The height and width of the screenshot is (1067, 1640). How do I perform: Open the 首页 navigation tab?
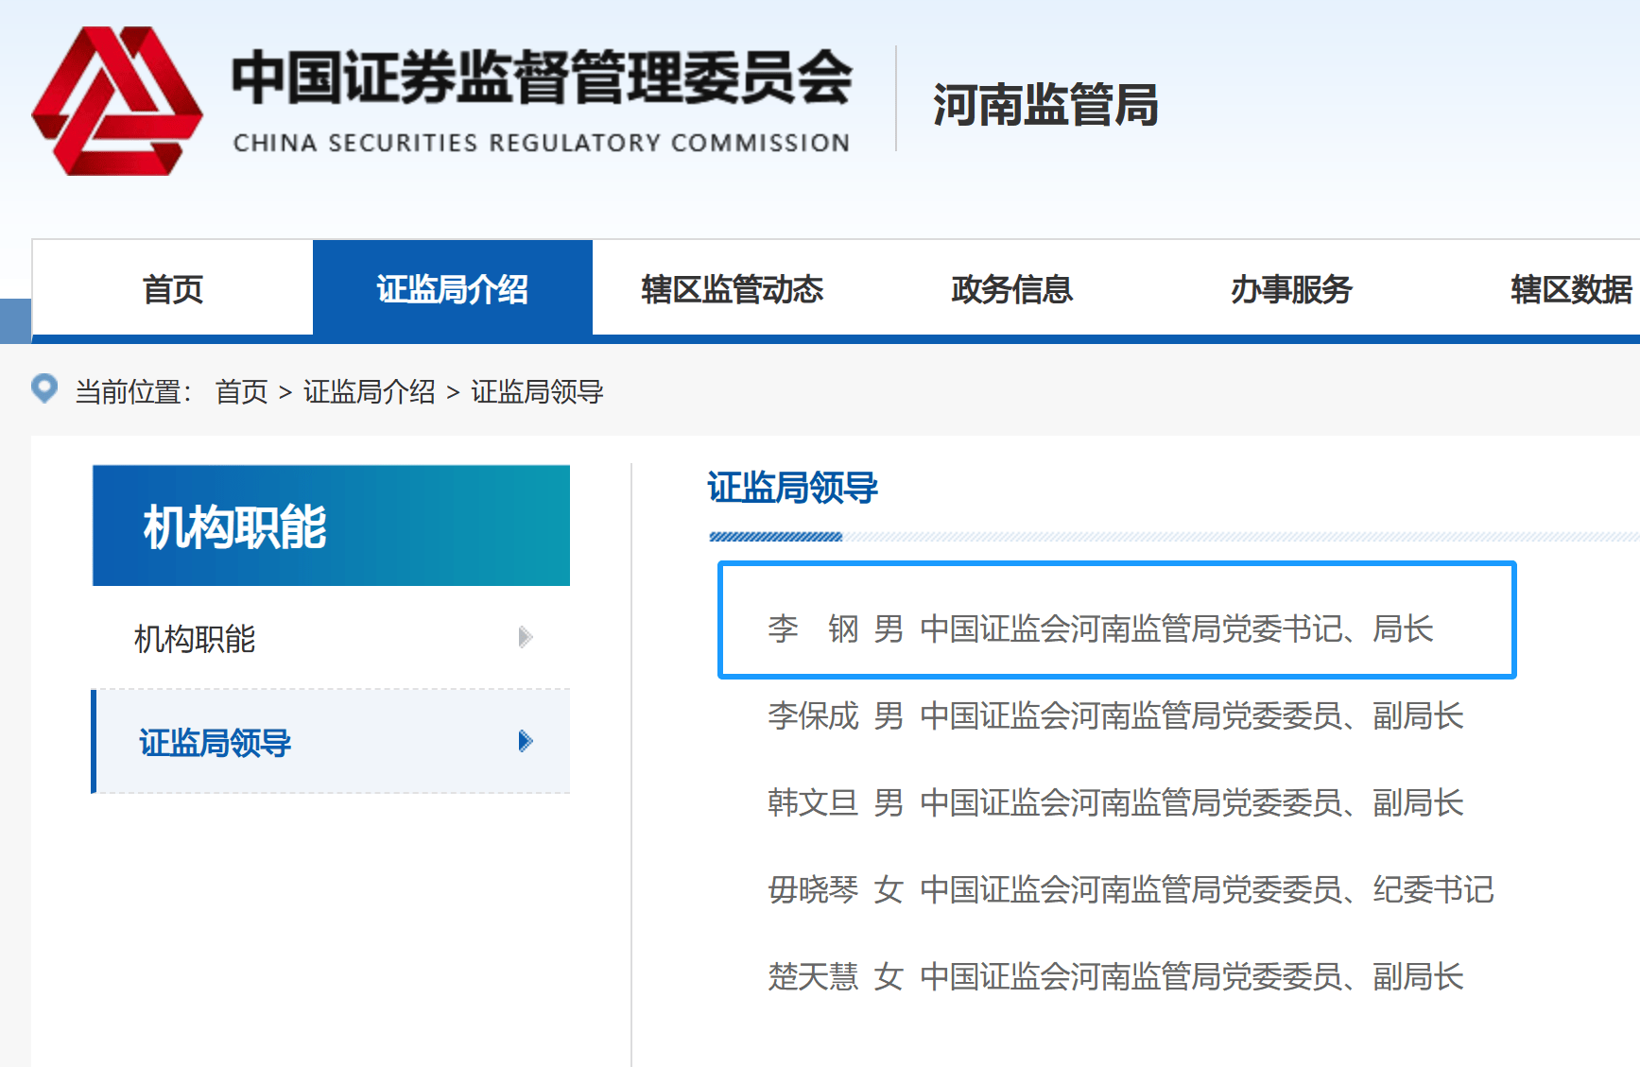[x=173, y=288]
